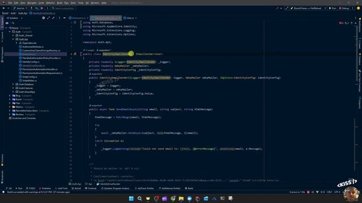The height and width of the screenshot is (203, 362).
Task: Click the Run button in toolbar
Action: point(333,8)
